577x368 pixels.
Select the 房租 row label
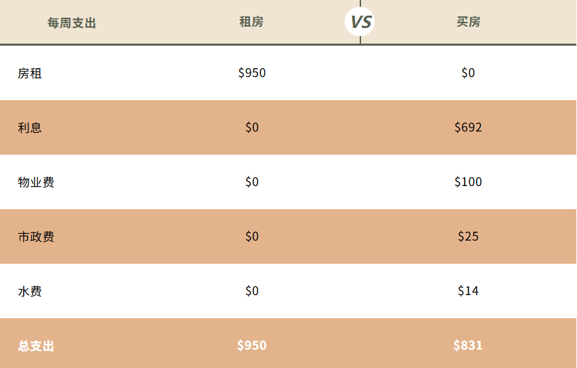tap(30, 73)
